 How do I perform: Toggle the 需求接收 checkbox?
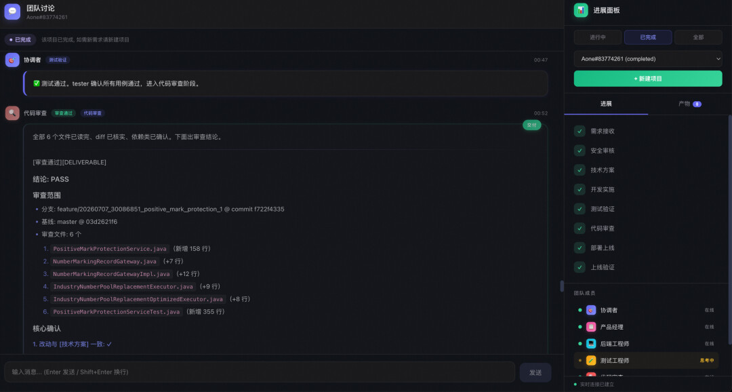point(579,132)
